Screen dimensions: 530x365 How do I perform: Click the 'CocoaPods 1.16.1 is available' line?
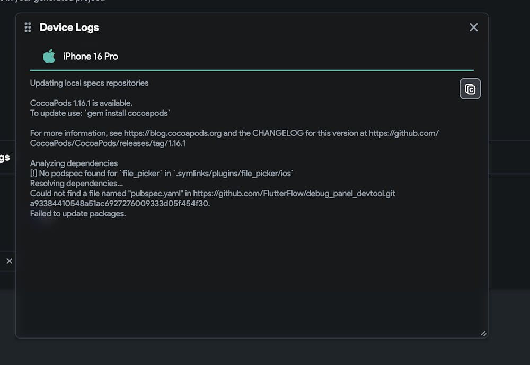81,103
